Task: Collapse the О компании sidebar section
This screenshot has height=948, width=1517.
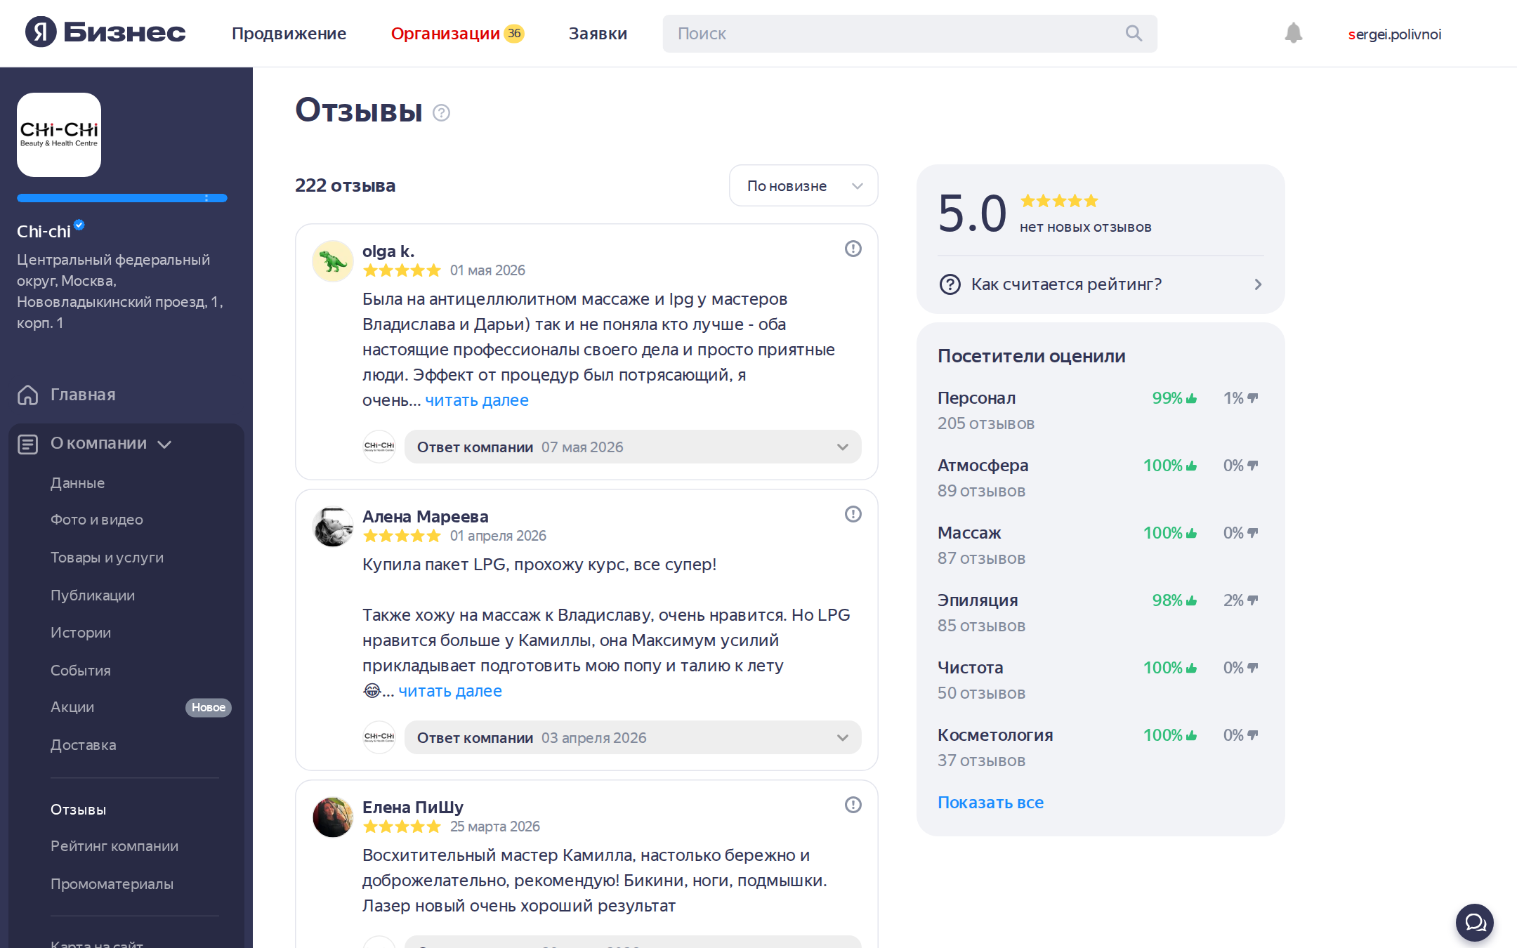Action: click(164, 444)
